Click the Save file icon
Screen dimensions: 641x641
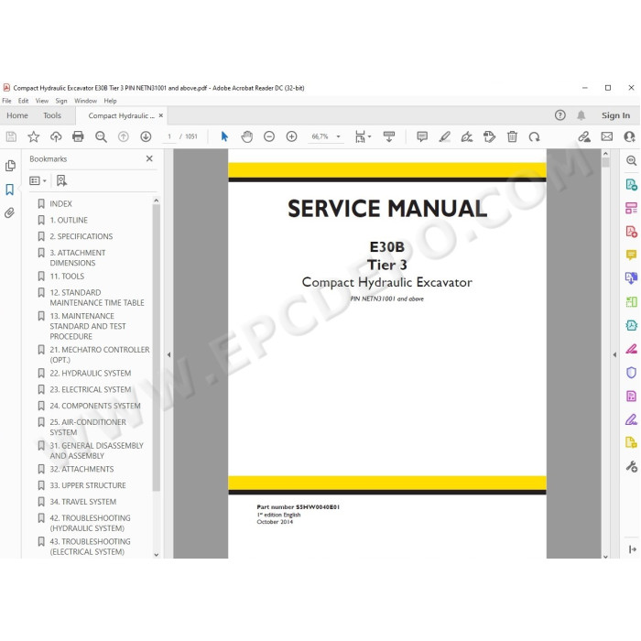tap(11, 136)
